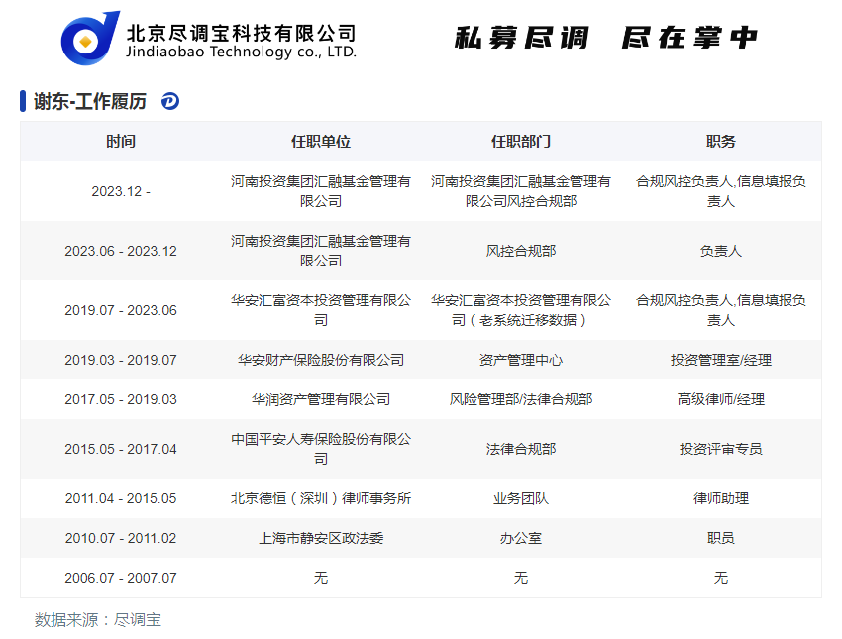Click the 负责人 position in the 2023.06 row

pyautogui.click(x=720, y=251)
